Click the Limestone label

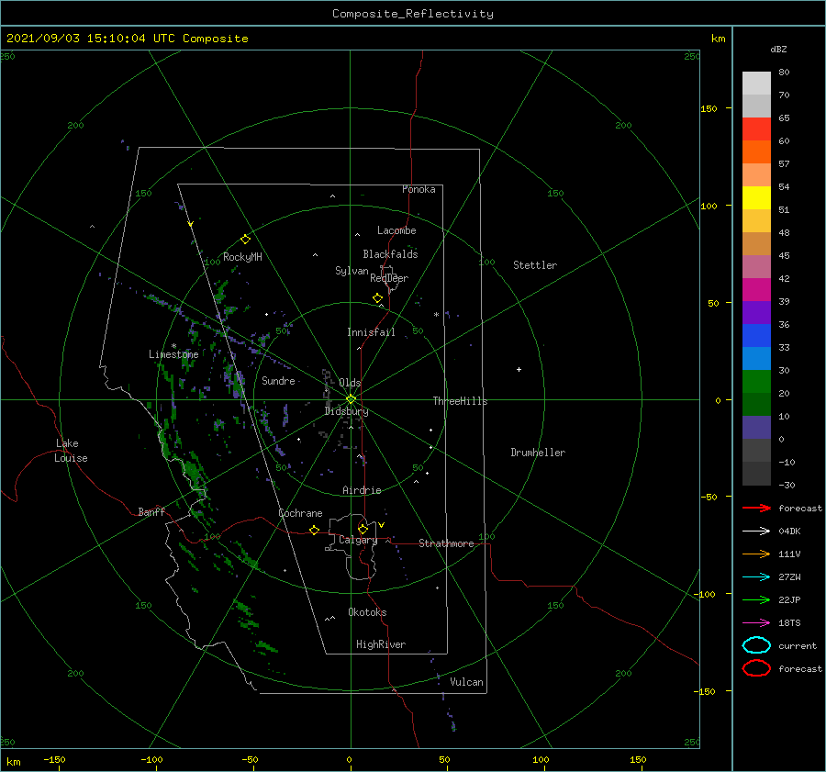tap(173, 354)
